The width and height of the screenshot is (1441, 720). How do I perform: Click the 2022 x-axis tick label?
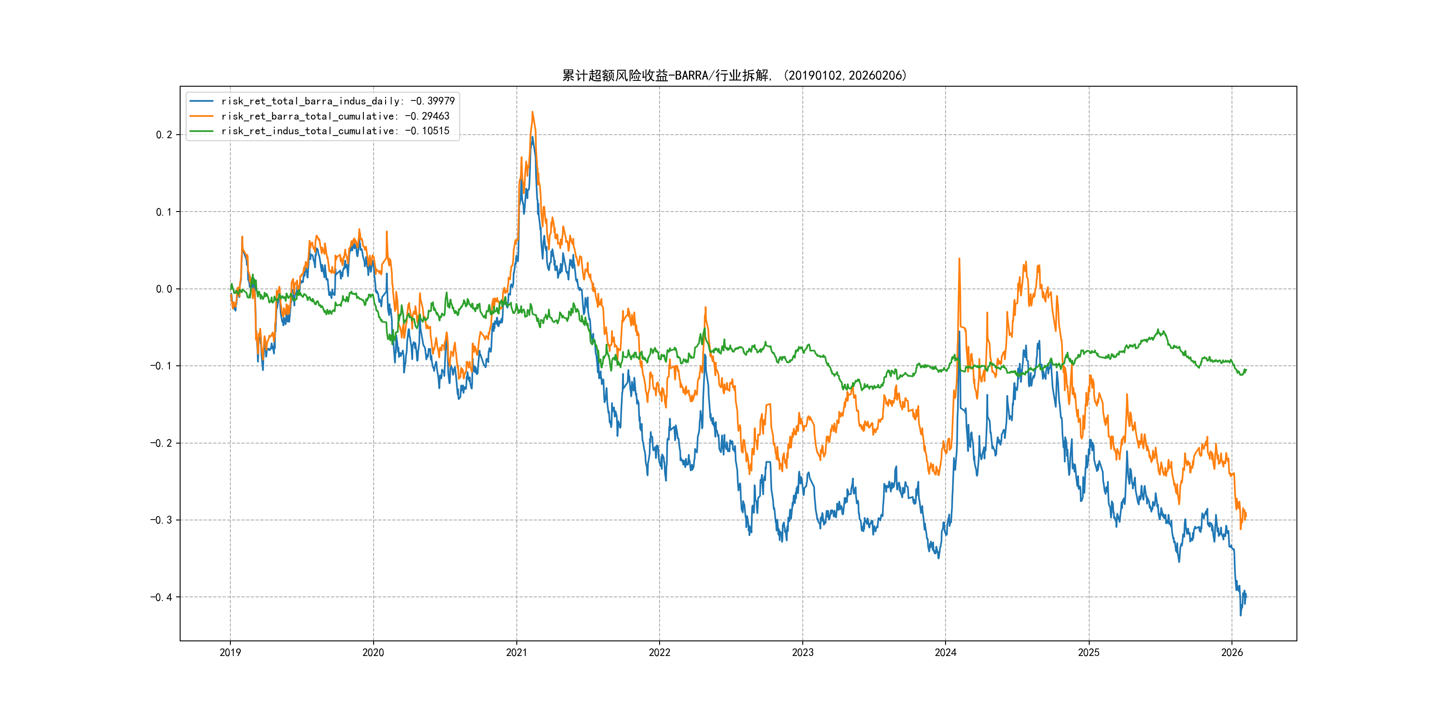click(660, 652)
